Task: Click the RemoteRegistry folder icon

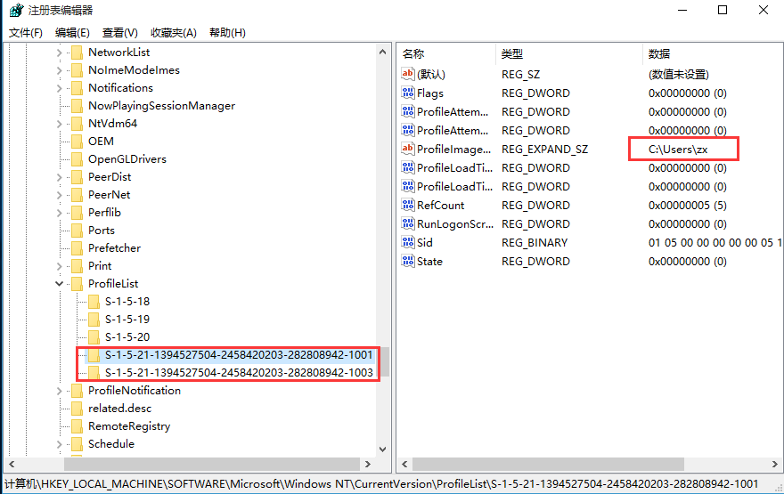Action: 77,426
